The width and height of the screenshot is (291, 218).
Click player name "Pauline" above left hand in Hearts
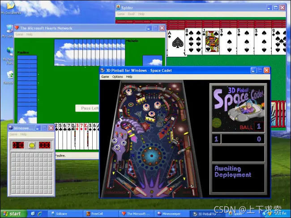[x=23, y=53]
